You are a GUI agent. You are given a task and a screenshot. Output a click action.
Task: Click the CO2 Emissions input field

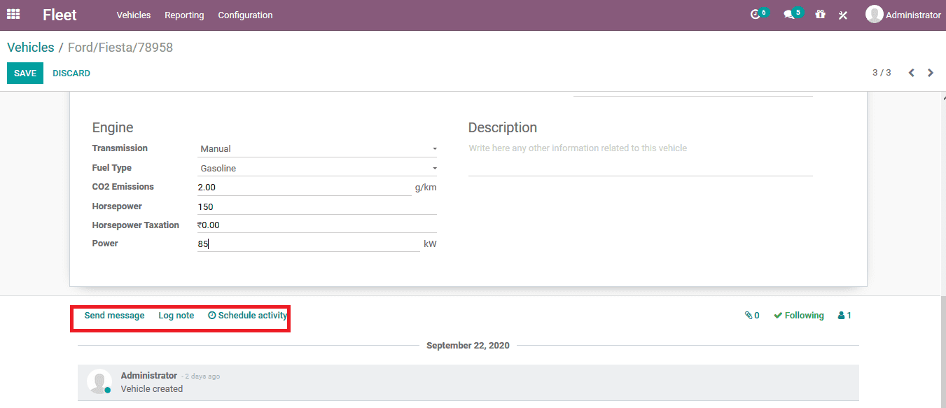click(305, 188)
